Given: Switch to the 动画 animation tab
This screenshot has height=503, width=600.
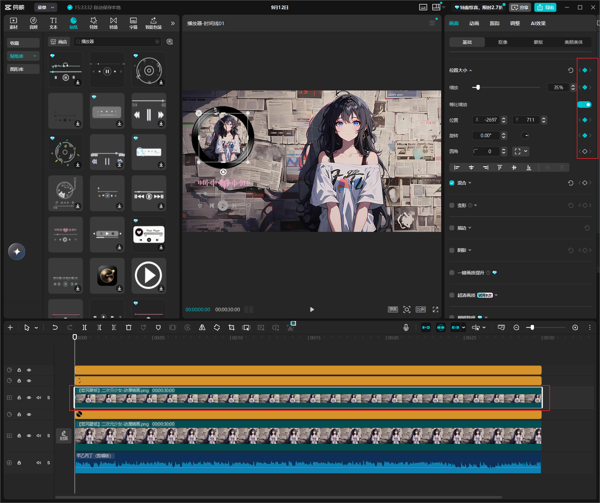Looking at the screenshot, I should (x=474, y=23).
